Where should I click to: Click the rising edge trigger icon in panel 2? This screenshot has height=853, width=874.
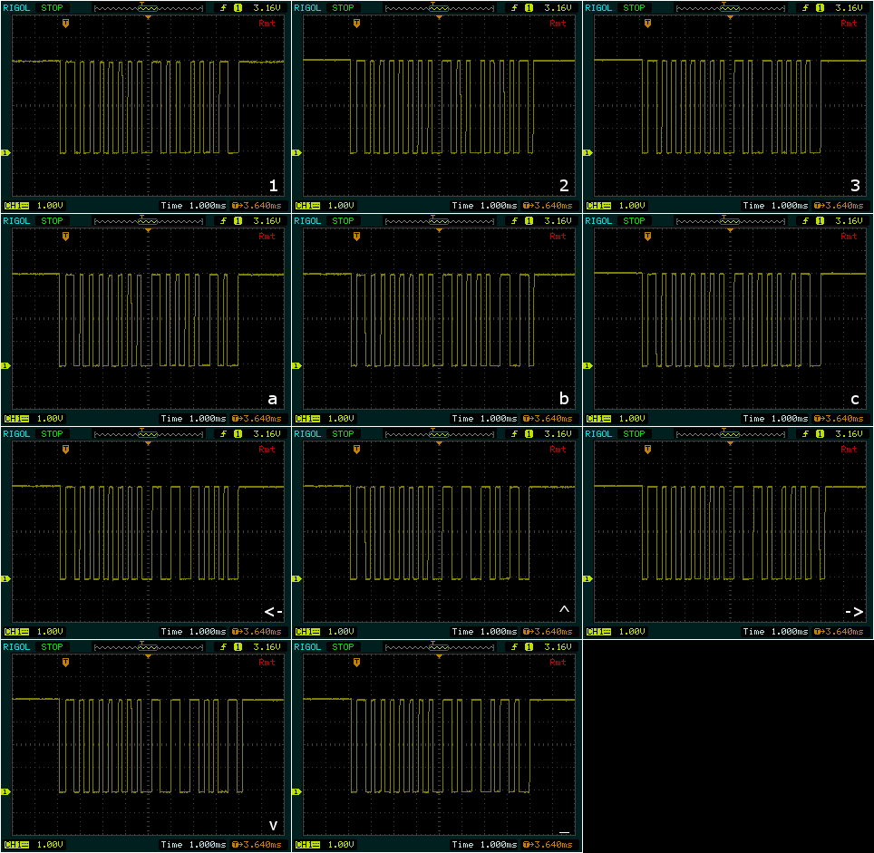514,8
